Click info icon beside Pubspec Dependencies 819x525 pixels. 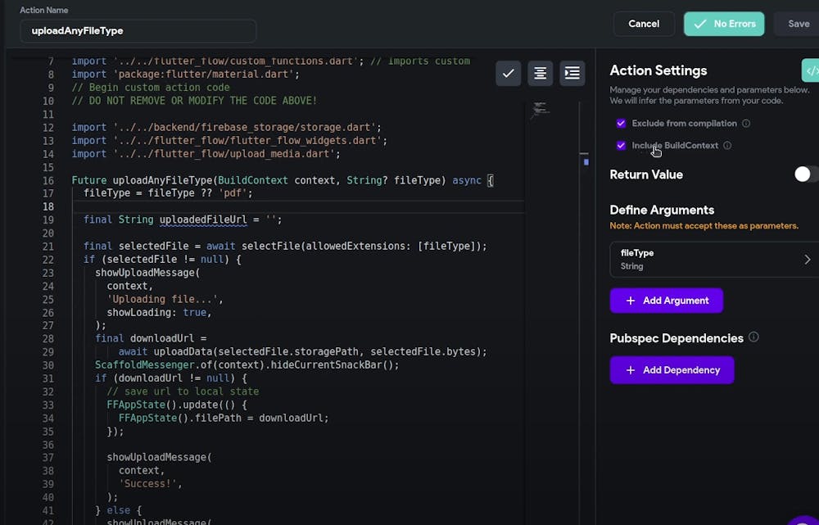(753, 337)
